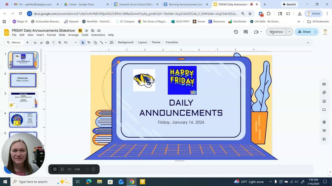Show hidden system tray icons

[x=271, y=182]
